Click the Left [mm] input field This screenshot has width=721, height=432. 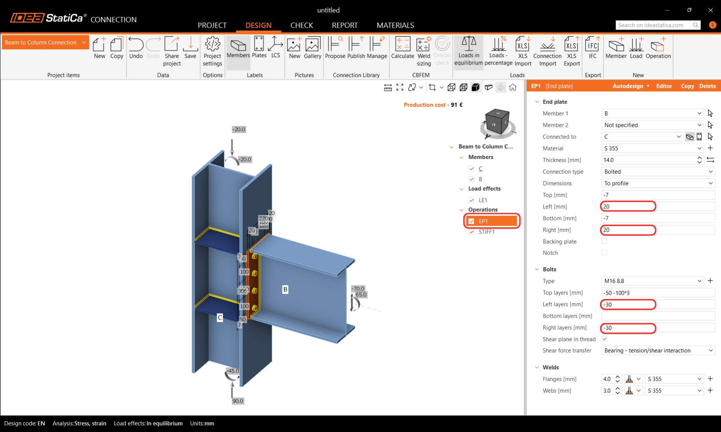click(658, 207)
